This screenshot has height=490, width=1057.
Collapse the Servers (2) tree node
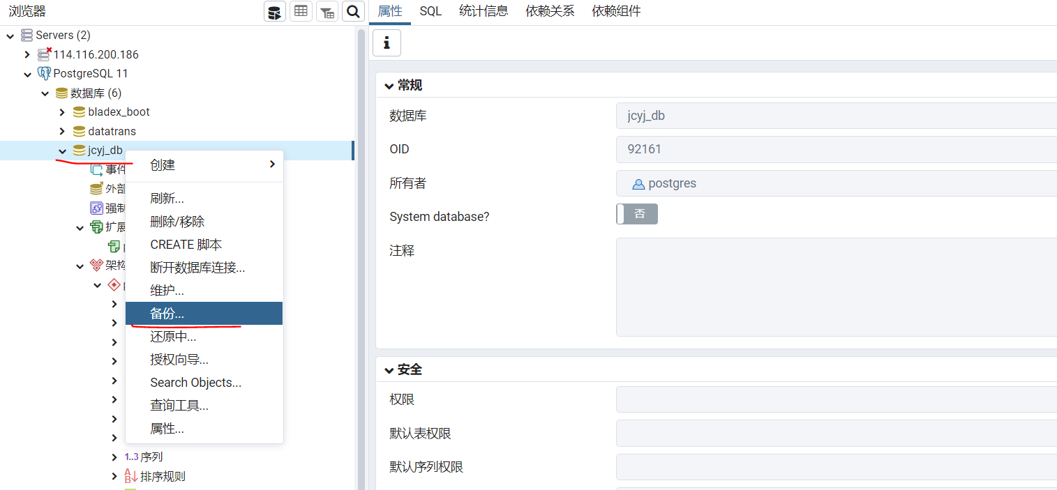pyautogui.click(x=10, y=35)
